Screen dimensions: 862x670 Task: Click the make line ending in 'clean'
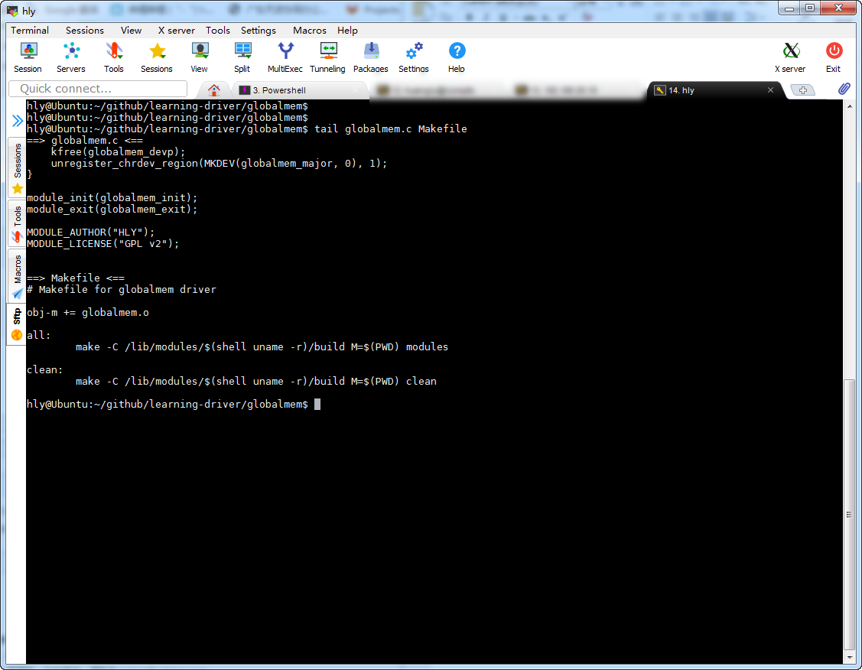pos(256,381)
